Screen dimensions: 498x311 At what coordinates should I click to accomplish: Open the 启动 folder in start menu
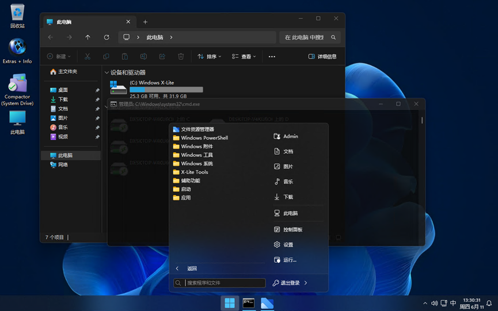pyautogui.click(x=182, y=189)
